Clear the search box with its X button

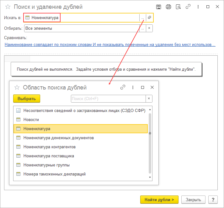149,99
